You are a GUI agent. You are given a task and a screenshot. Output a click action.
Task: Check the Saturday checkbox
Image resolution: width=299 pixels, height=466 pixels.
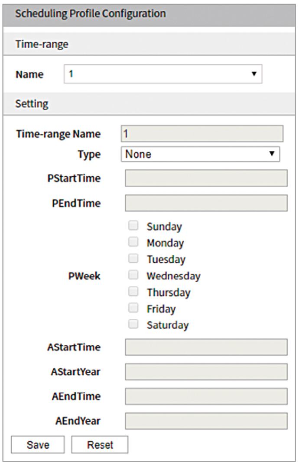point(133,324)
